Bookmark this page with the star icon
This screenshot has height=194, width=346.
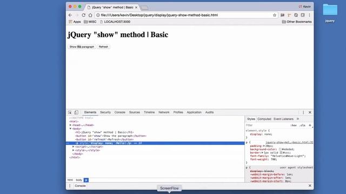click(x=275, y=15)
